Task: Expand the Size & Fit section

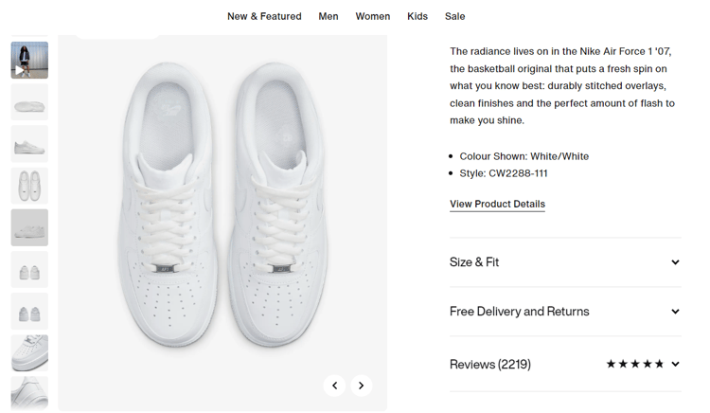Action: 564,262
